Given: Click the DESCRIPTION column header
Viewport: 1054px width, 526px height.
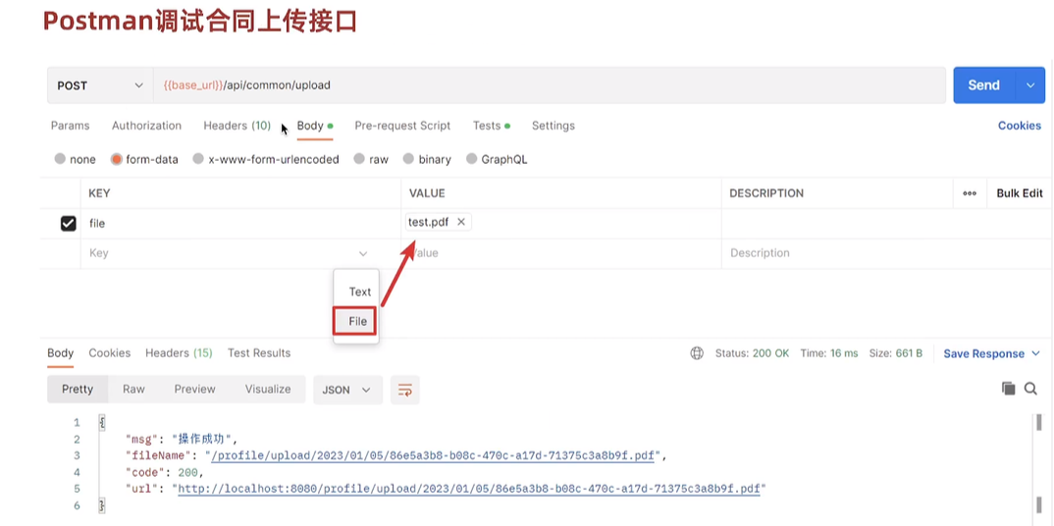Looking at the screenshot, I should pos(766,192).
